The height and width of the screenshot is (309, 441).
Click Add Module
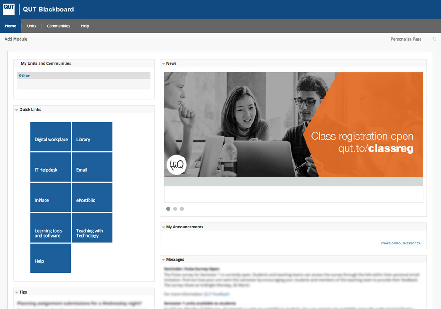pos(16,39)
